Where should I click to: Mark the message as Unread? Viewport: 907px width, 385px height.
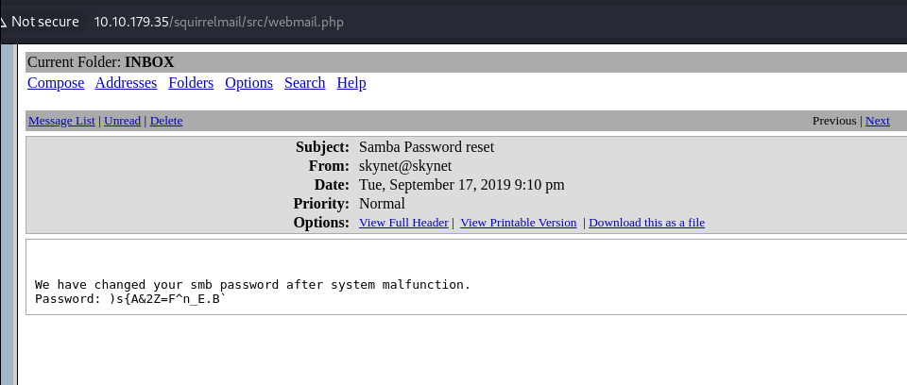122,121
